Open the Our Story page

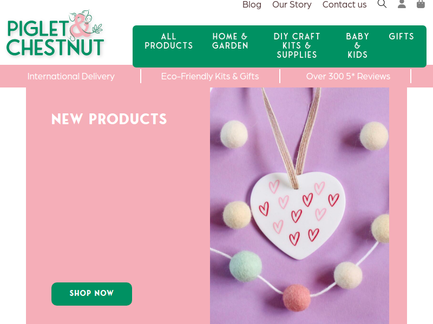292,4
